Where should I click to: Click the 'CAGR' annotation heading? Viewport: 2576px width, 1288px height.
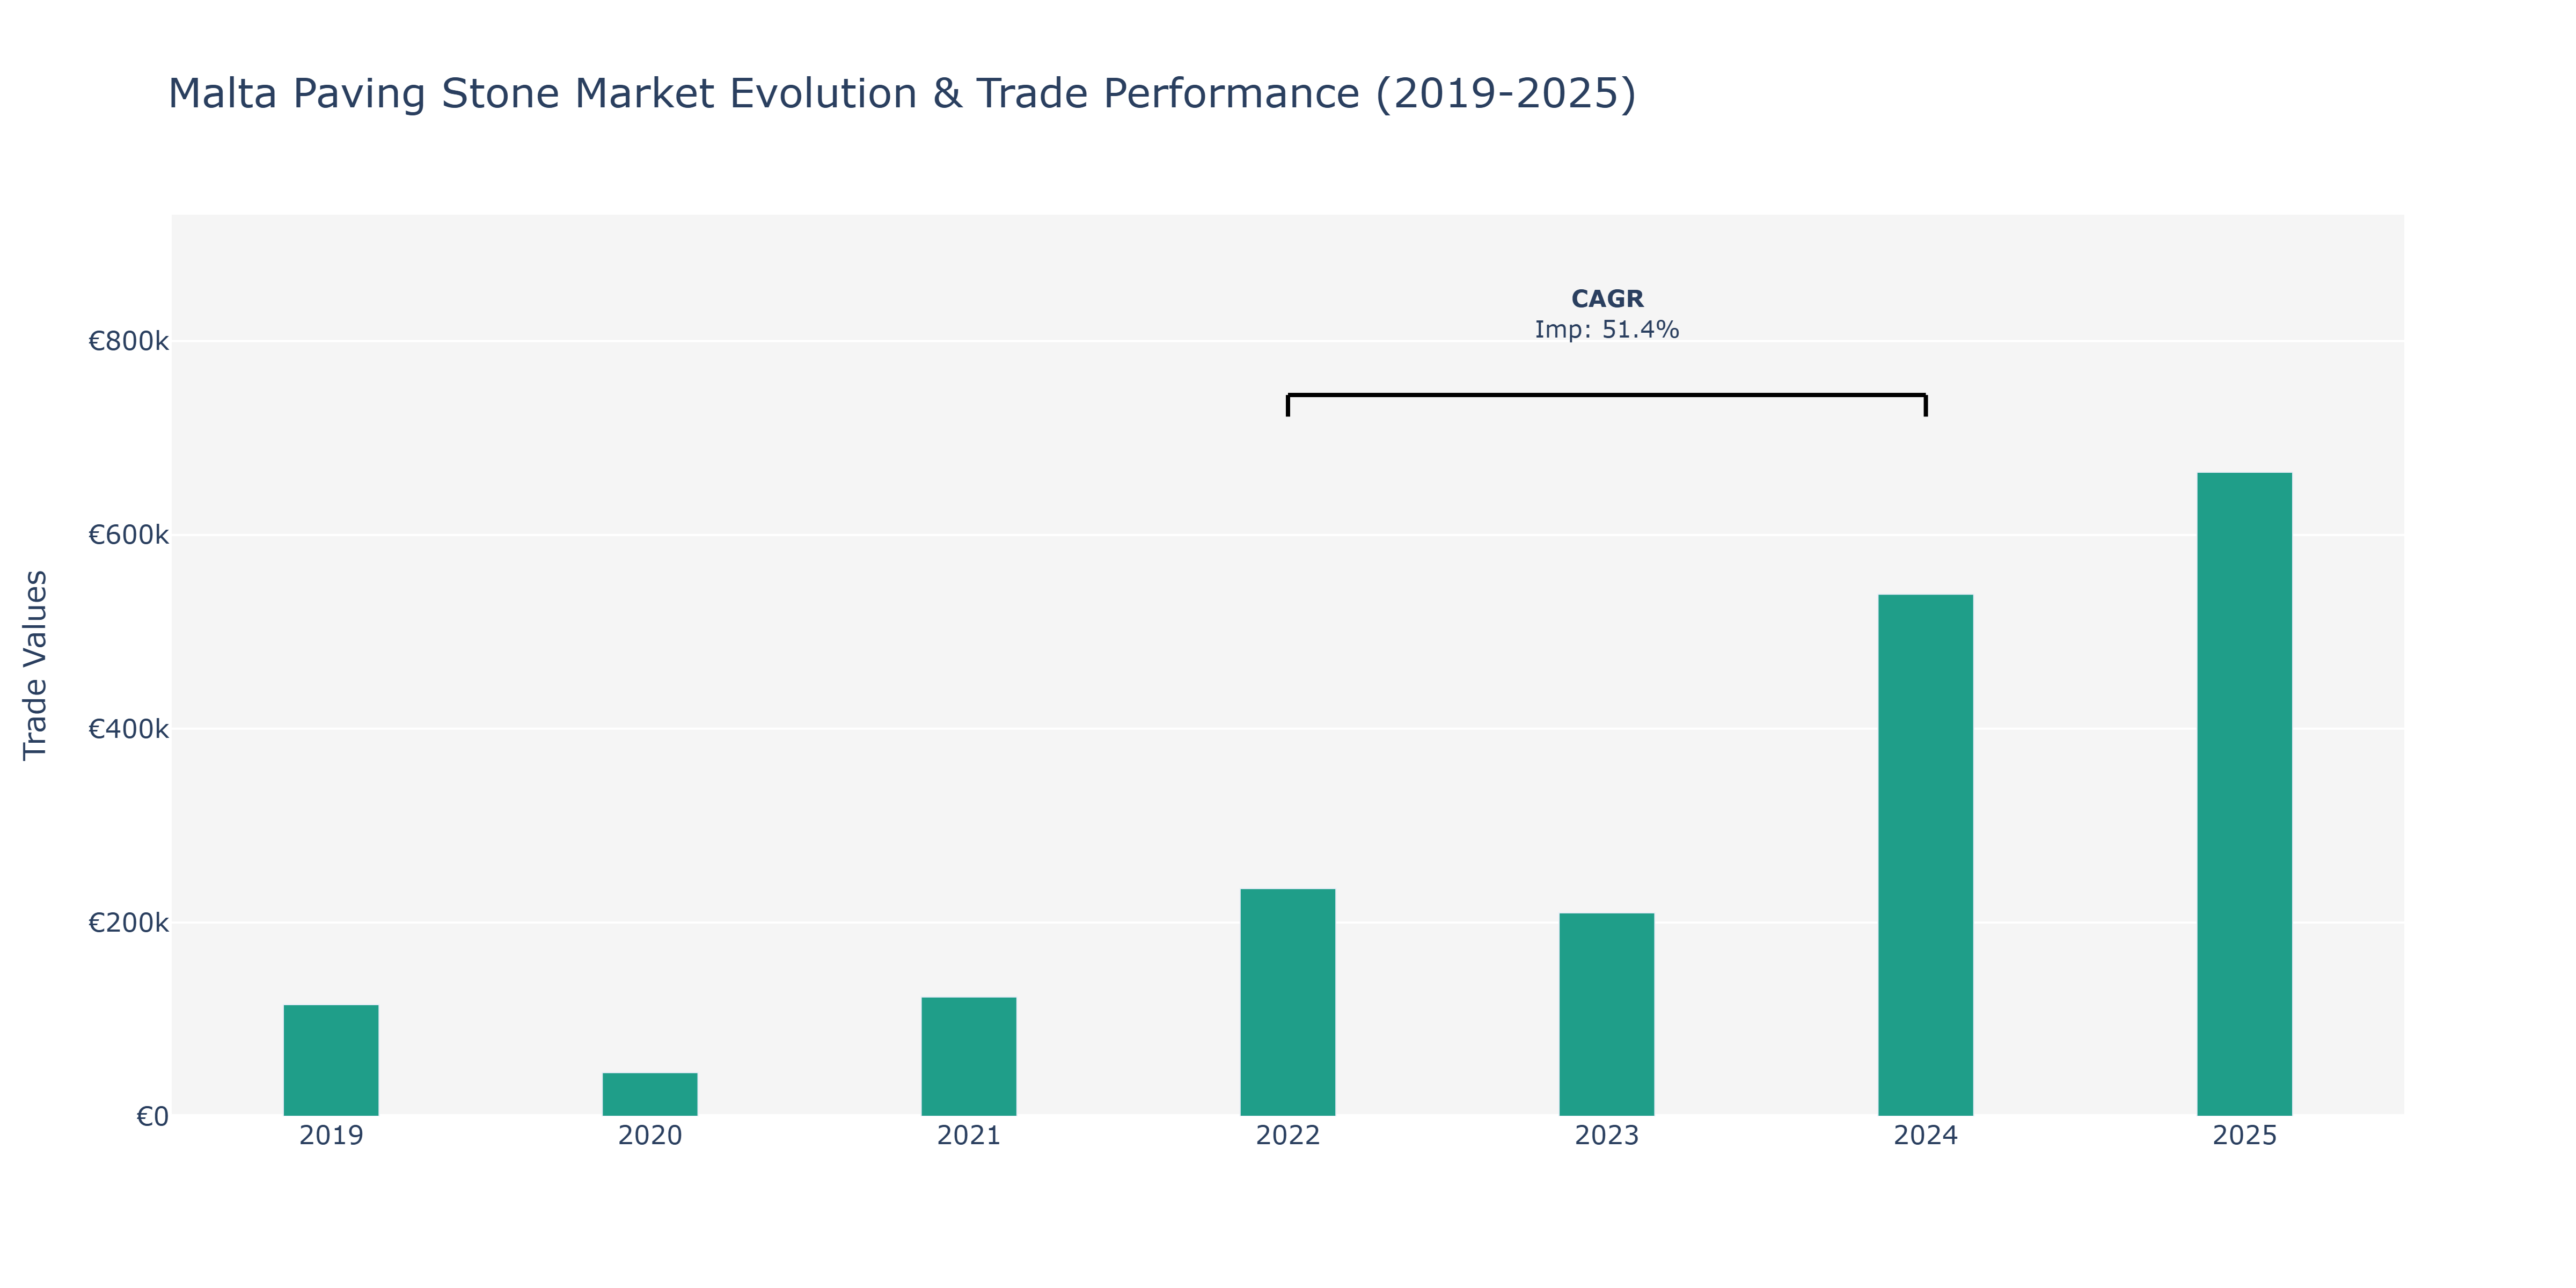click(1607, 299)
